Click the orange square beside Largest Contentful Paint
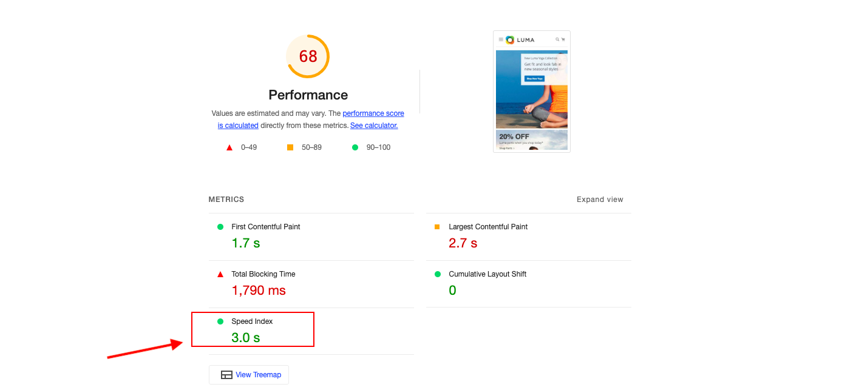 pyautogui.click(x=437, y=227)
